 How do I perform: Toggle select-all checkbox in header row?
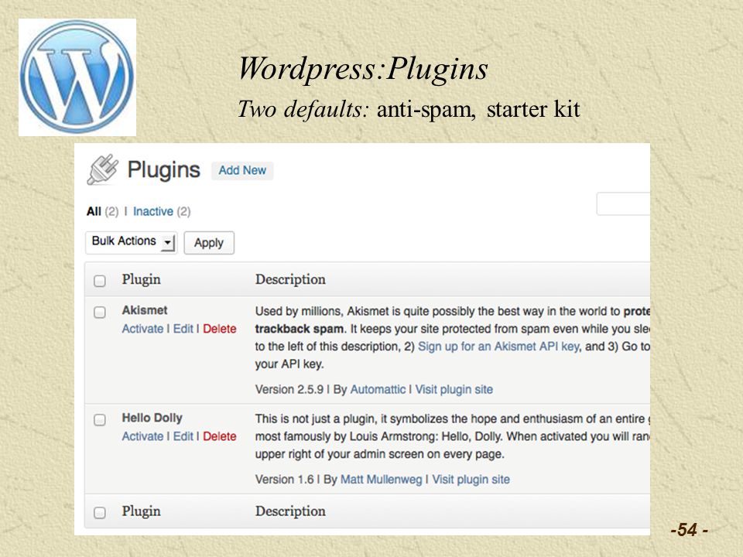(100, 281)
